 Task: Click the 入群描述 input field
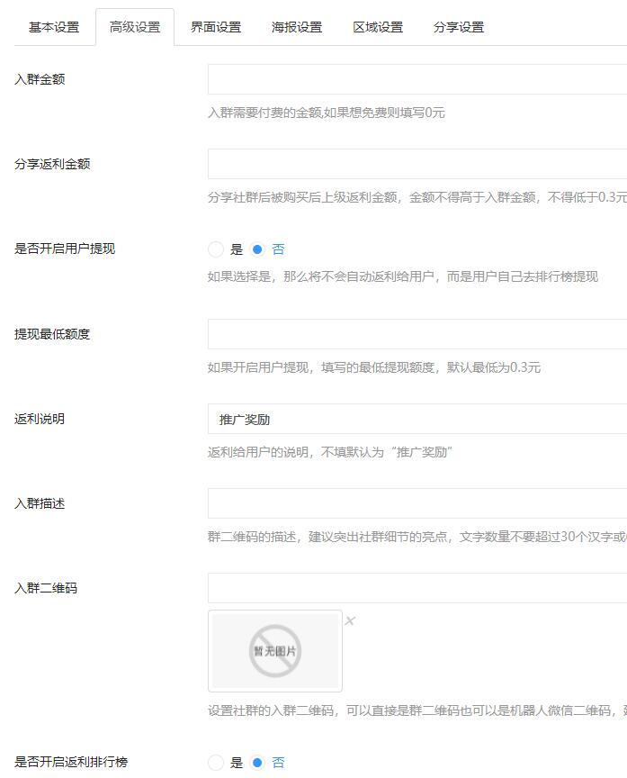click(x=417, y=503)
